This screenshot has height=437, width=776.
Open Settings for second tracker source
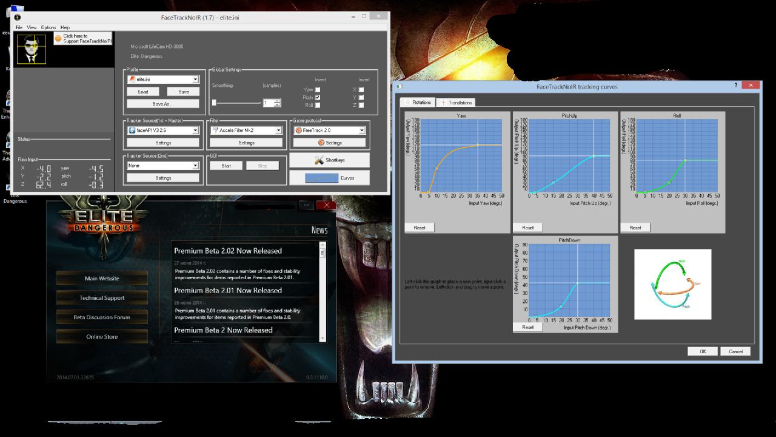pos(163,178)
